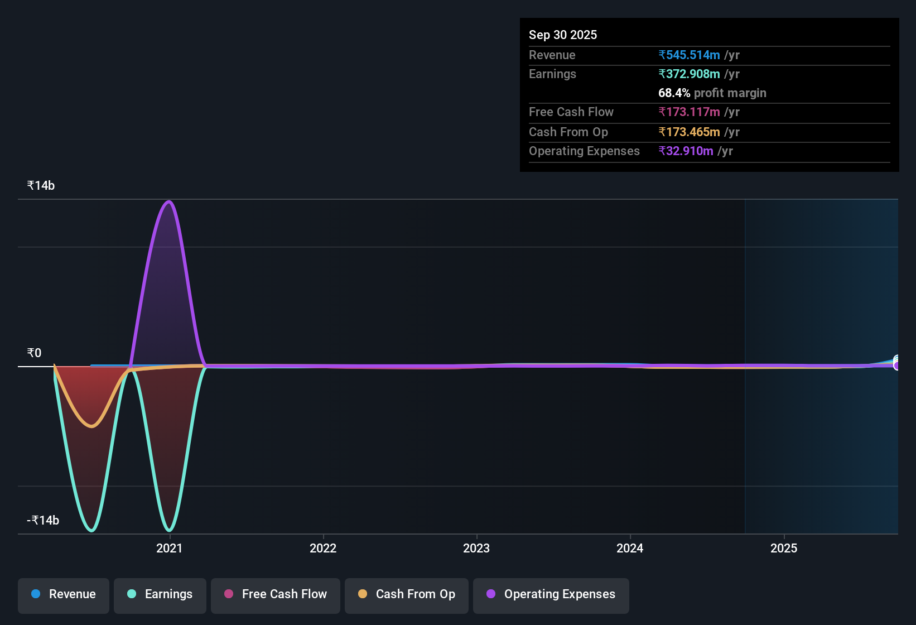The height and width of the screenshot is (625, 916).
Task: Toggle the Revenue series in the legend
Action: click(64, 595)
